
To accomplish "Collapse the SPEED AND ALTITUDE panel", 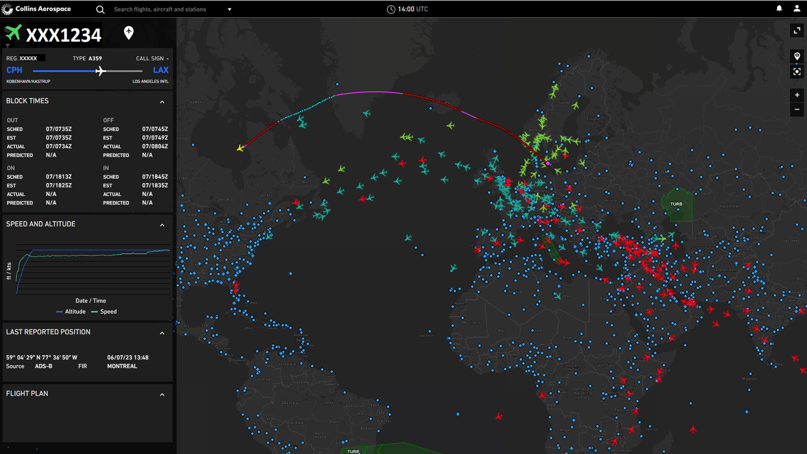I will [x=163, y=225].
